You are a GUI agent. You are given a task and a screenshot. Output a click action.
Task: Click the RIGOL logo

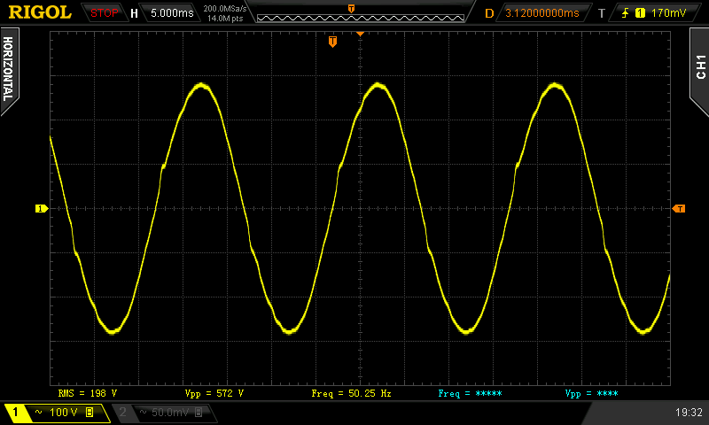click(40, 12)
